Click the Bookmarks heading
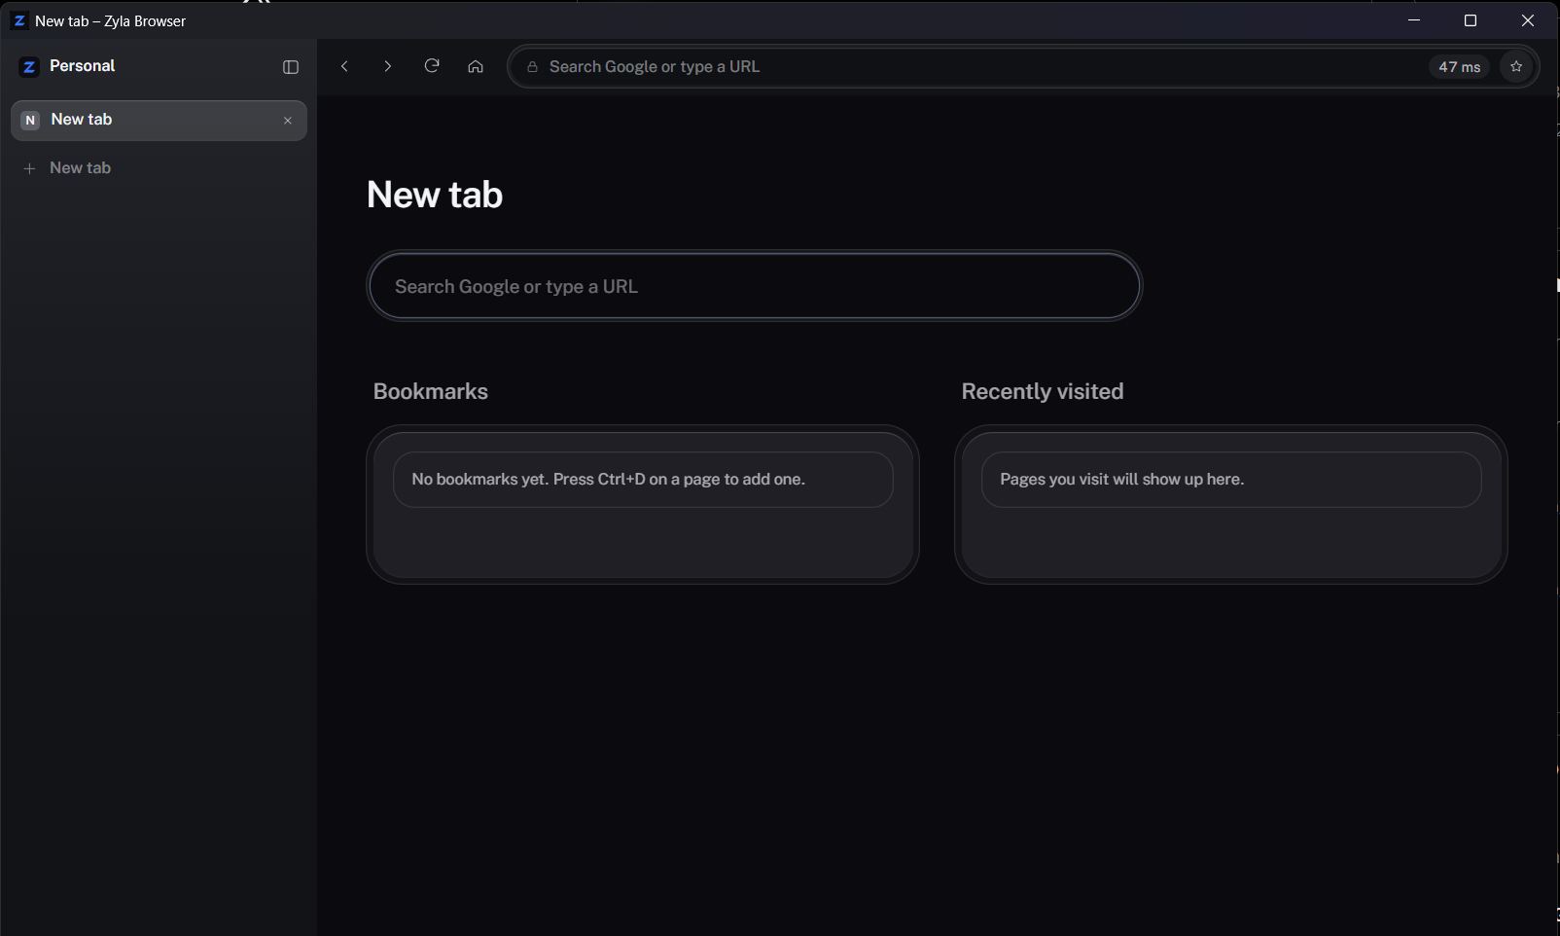Viewport: 1560px width, 936px height. pos(431,391)
